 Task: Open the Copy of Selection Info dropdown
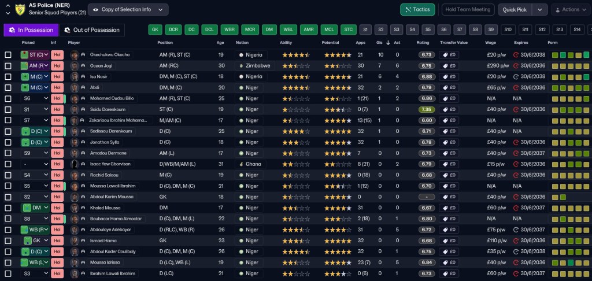(128, 9)
